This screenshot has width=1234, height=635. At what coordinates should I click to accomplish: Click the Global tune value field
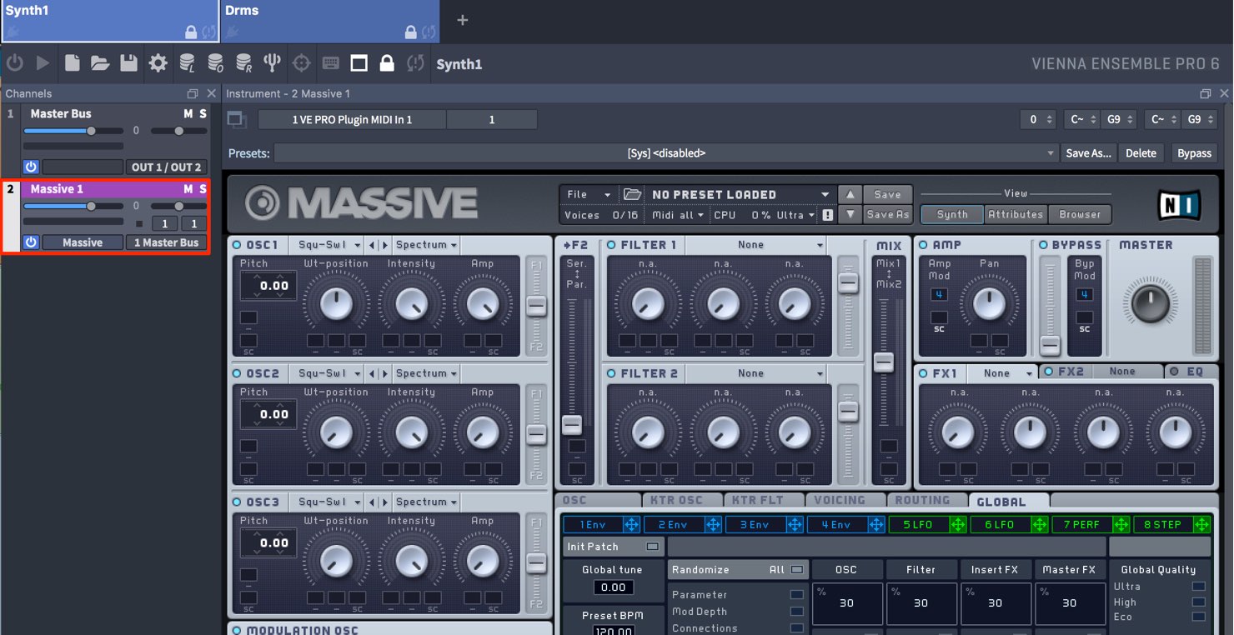tap(614, 587)
